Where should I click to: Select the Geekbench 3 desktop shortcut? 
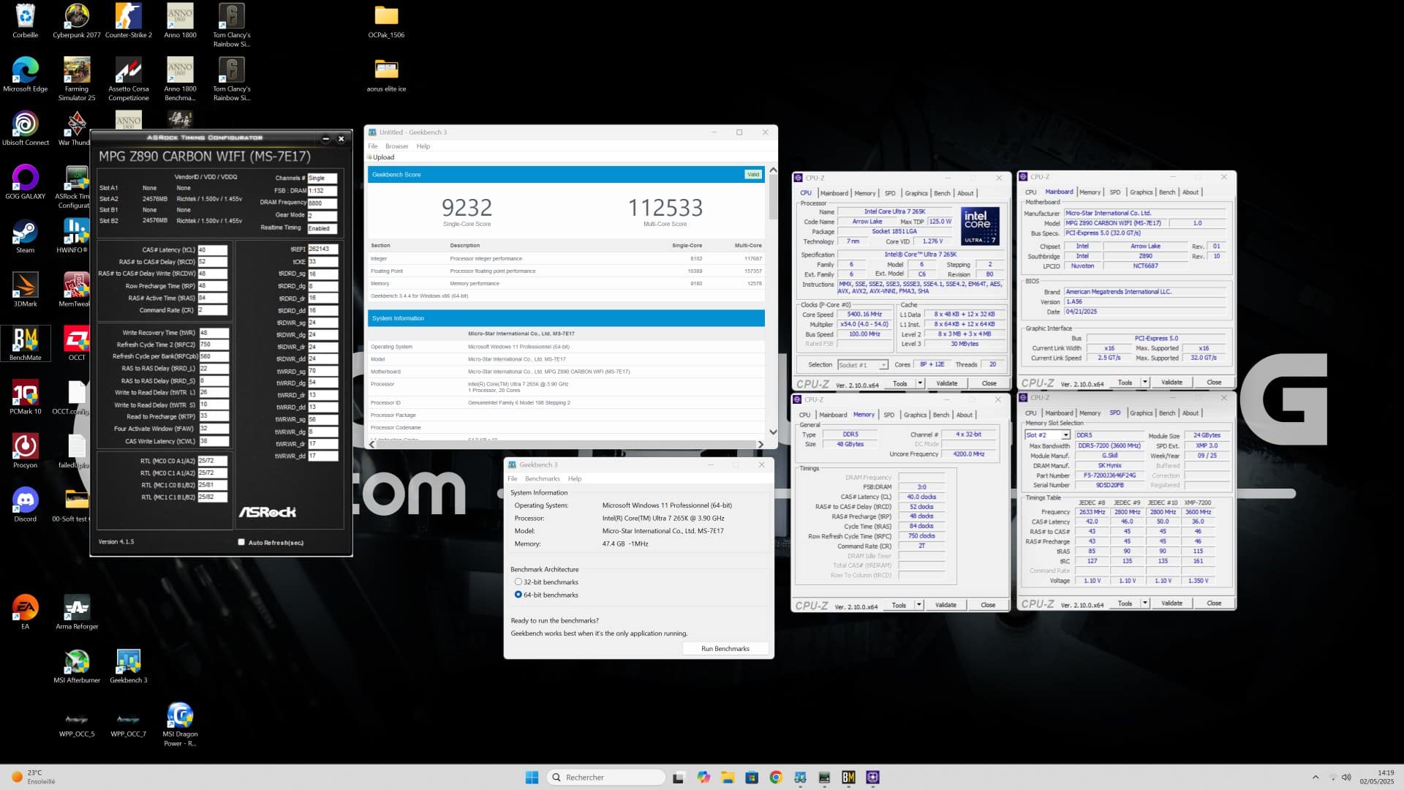[129, 666]
